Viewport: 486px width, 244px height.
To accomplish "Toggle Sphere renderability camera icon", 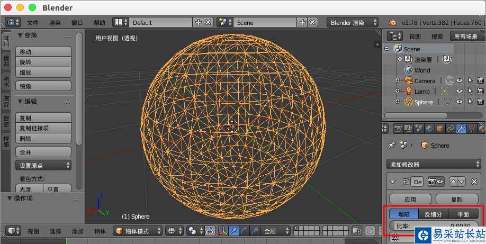I will [x=480, y=102].
